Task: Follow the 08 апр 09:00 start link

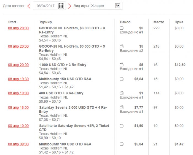Action: click(18, 144)
